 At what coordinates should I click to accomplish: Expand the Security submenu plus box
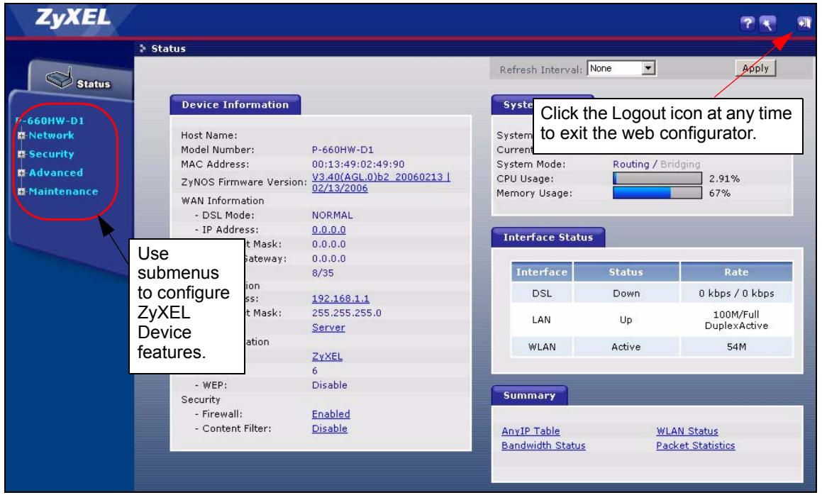coord(21,154)
